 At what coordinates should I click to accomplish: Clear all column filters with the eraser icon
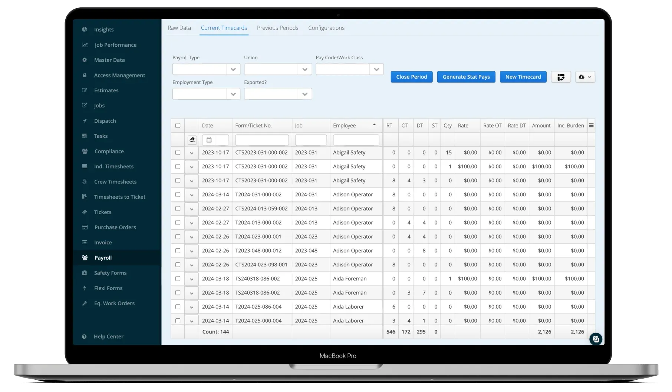192,140
